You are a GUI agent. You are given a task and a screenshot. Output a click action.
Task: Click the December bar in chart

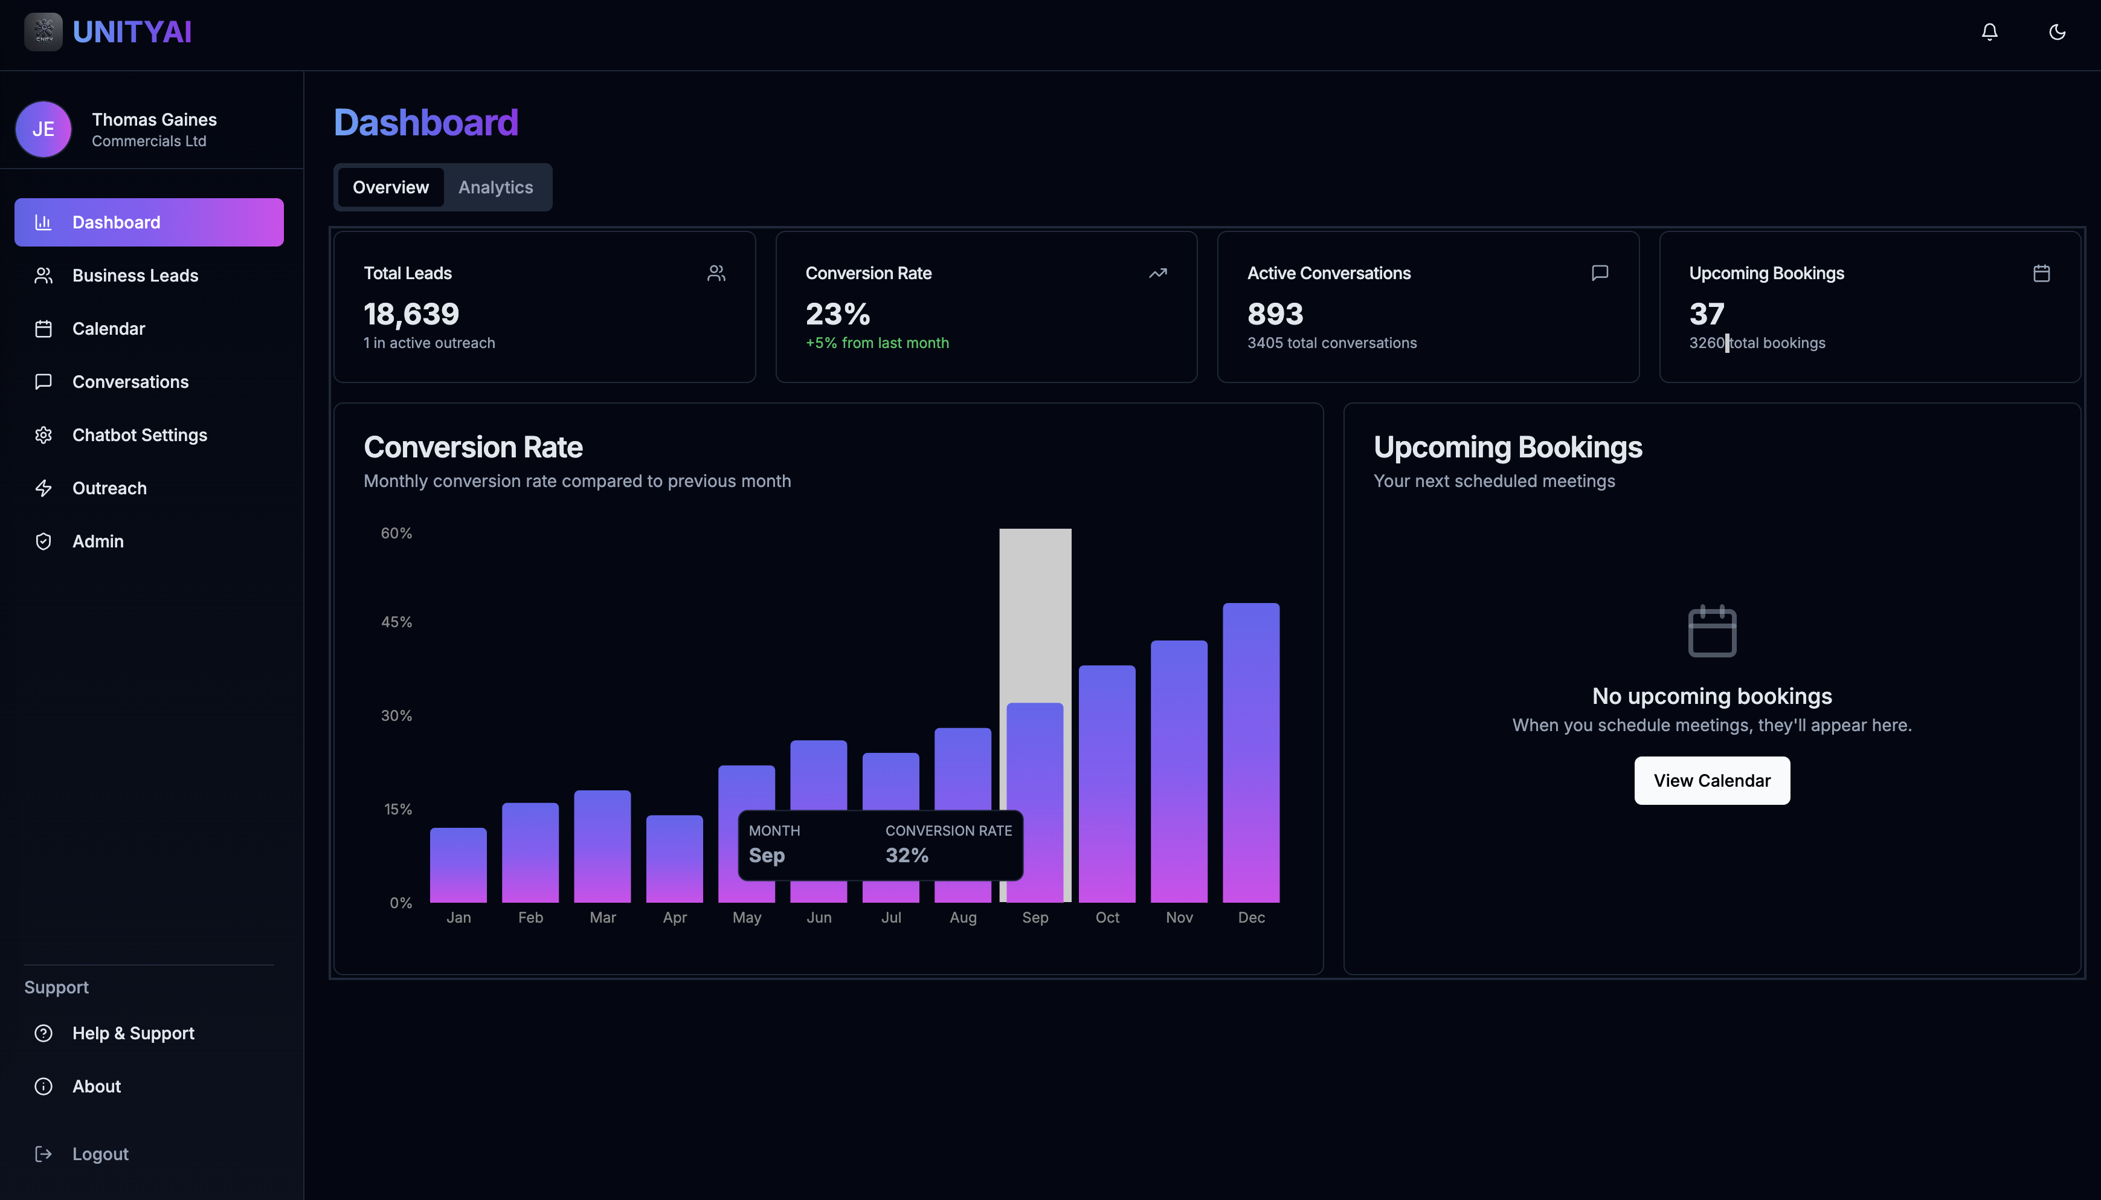1250,752
